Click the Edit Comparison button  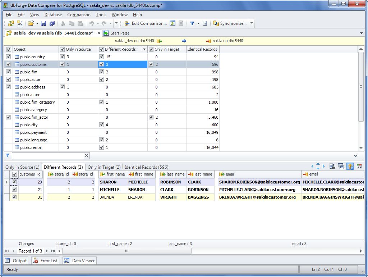[x=146, y=23]
